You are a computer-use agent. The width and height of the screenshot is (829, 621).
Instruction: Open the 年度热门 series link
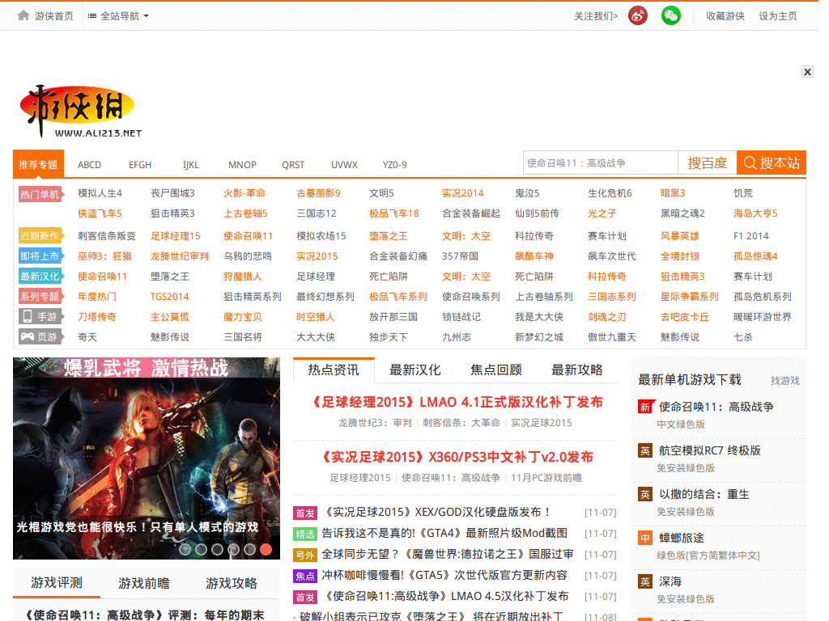[x=97, y=297]
